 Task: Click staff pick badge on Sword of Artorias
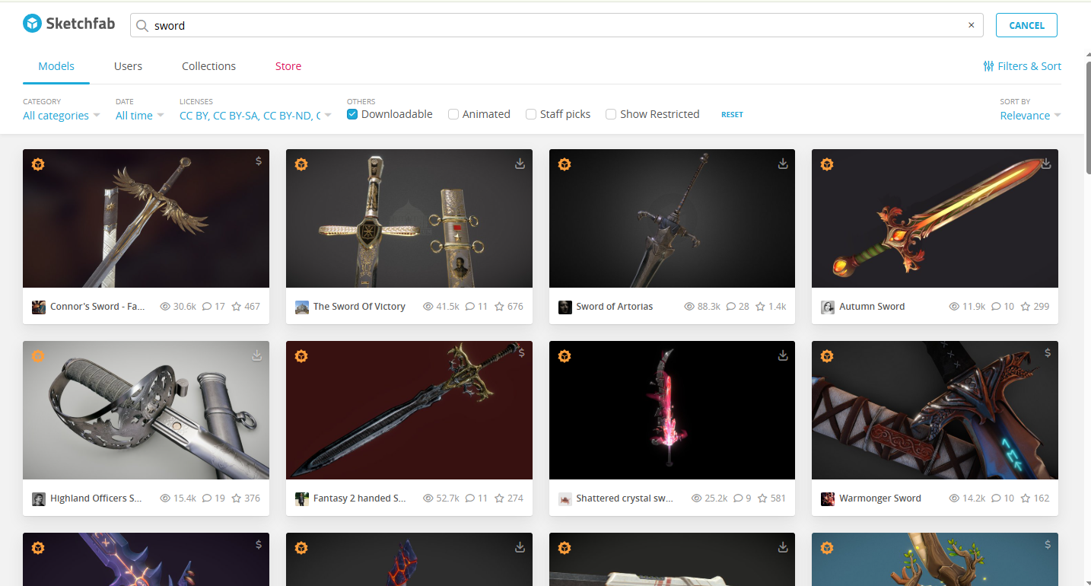(565, 164)
